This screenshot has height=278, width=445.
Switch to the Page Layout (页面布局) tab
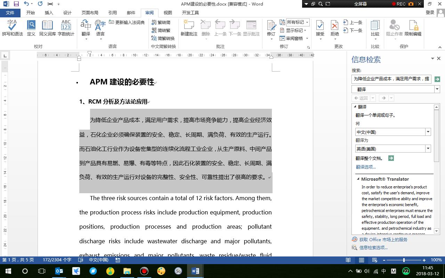90,13
